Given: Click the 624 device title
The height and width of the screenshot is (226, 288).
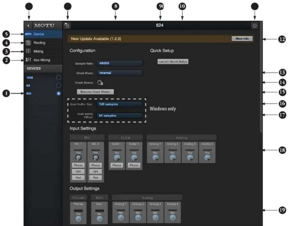Looking at the screenshot, I should (x=160, y=25).
